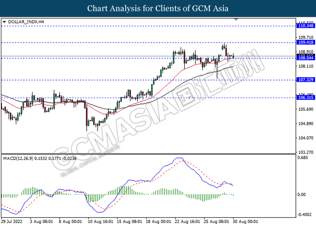Click the 108.110 price axis value

306,66
